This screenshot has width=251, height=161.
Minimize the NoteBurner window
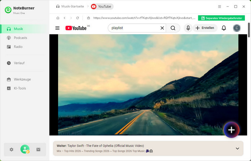pos(228,6)
